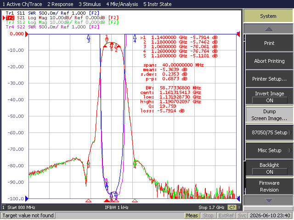Viewport: 294px width, 220px height.
Task: Click red marker 4 on upper skirt
Action: coord(135,165)
